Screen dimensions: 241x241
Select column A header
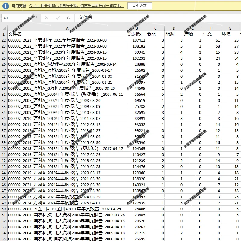[x=67, y=28]
